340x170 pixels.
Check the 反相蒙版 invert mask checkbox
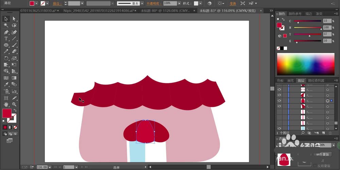pyautogui.click(x=315, y=166)
